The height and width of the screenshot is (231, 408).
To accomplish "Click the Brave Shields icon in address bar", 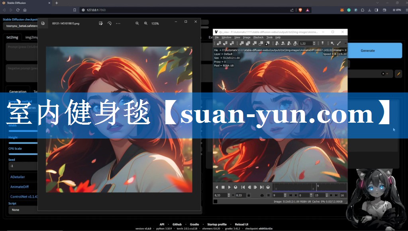I will 300,10.
